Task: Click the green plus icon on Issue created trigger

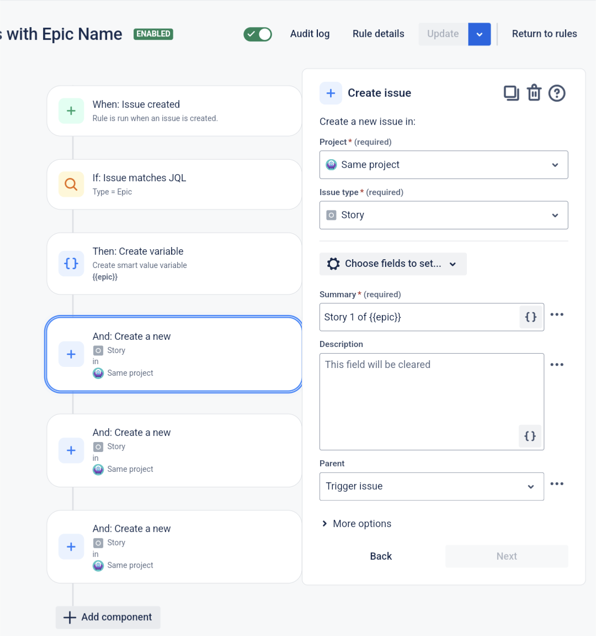Action: (x=71, y=111)
